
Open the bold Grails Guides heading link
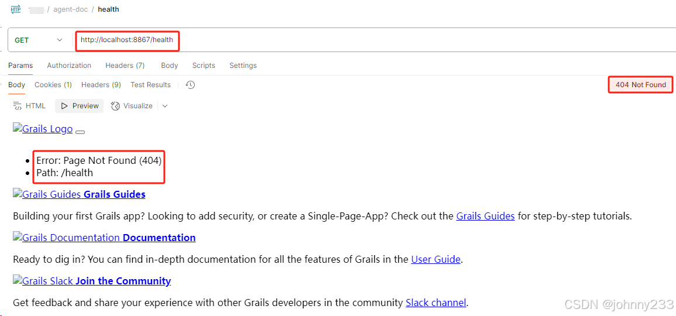point(114,194)
